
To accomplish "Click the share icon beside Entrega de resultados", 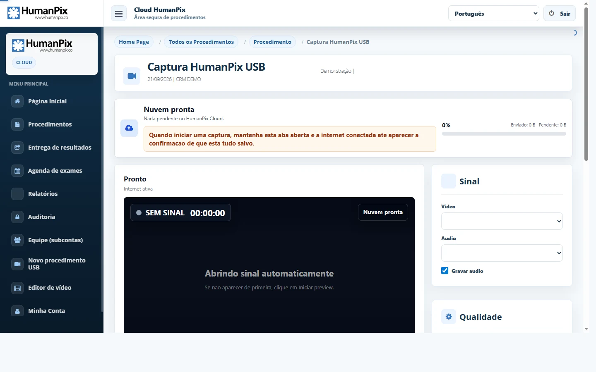I will (17, 148).
